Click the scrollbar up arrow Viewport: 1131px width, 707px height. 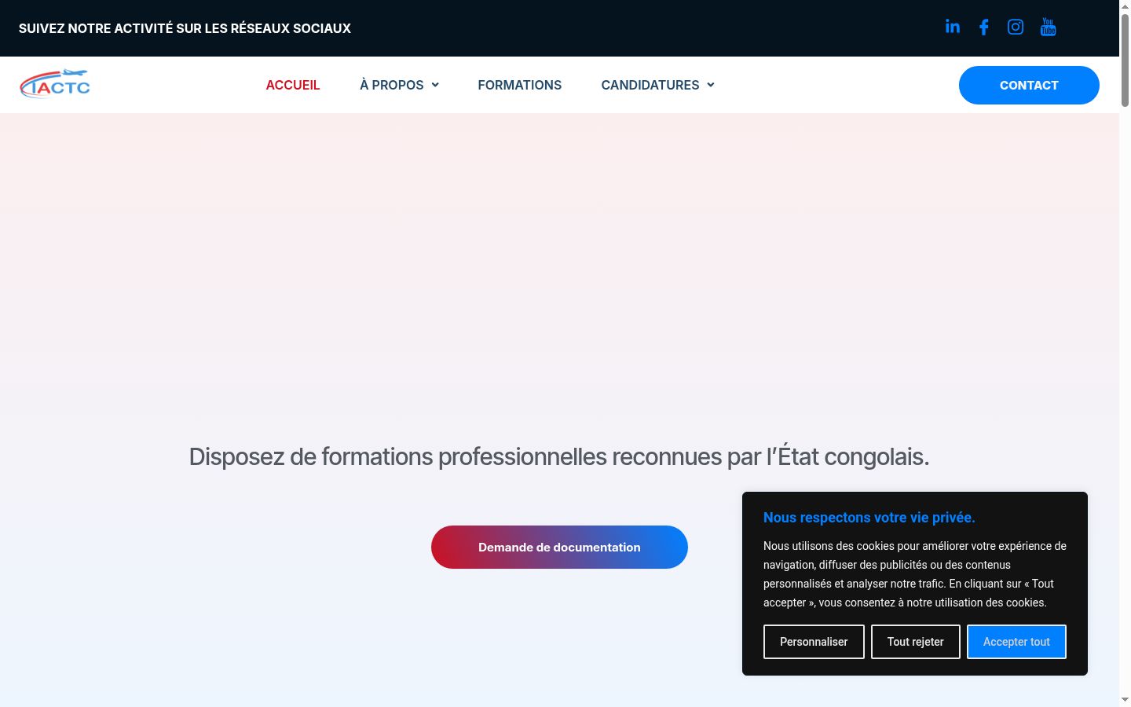1125,5
